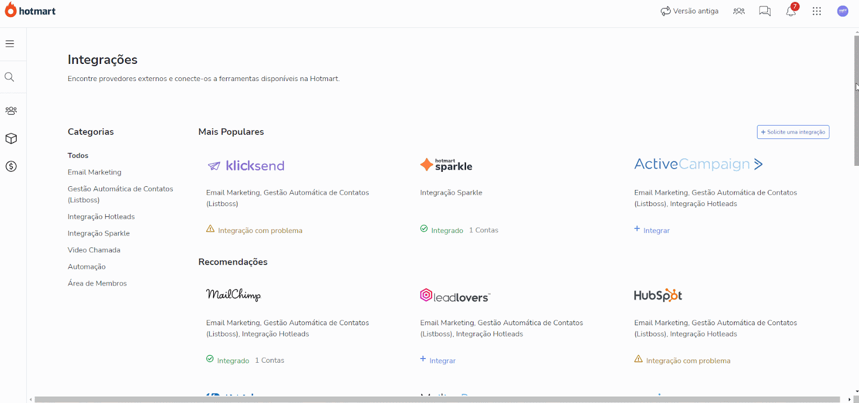Click the Categorias heading
This screenshot has width=859, height=403.
91,132
